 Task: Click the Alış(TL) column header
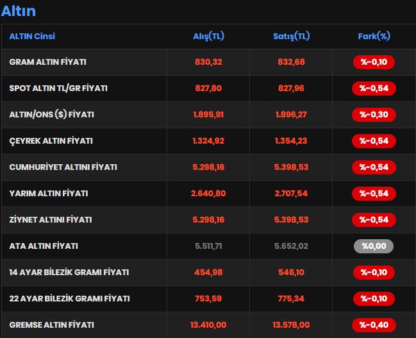coord(208,37)
